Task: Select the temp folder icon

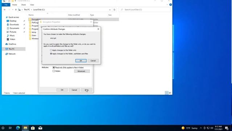Action: click(30, 32)
